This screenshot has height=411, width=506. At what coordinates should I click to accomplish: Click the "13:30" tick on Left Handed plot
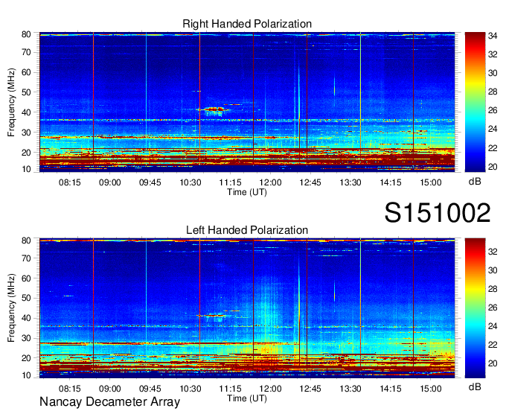click(350, 389)
